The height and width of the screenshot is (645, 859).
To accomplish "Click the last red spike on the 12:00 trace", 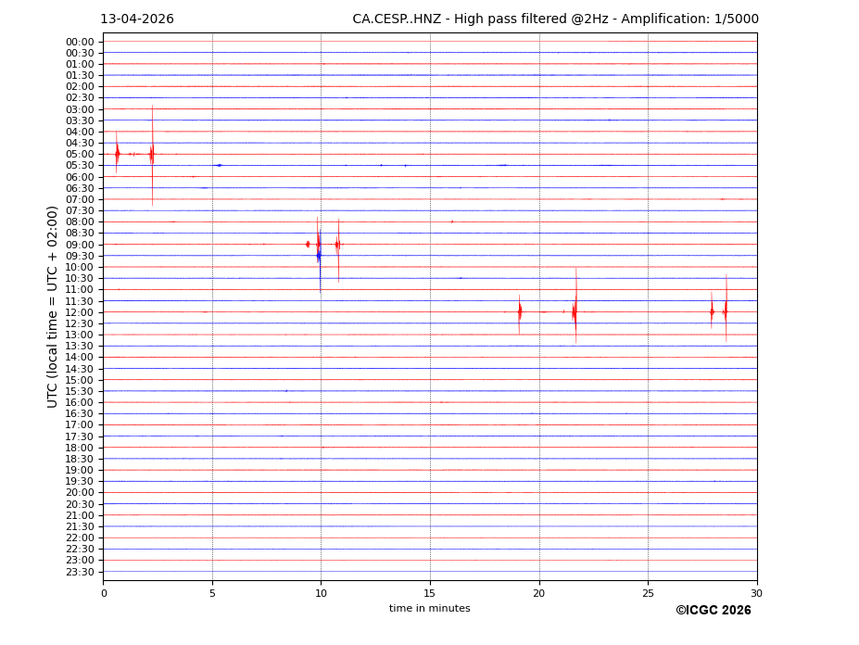I will (x=726, y=312).
